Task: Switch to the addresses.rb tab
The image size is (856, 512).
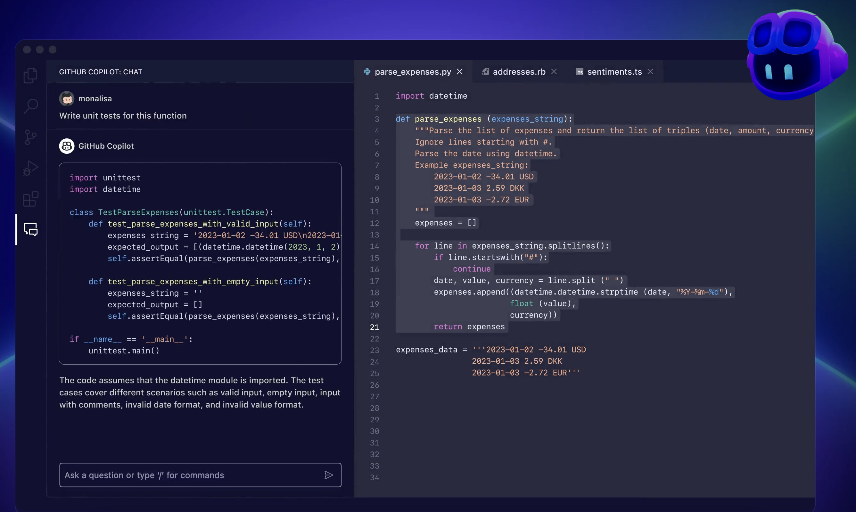Action: [519, 72]
